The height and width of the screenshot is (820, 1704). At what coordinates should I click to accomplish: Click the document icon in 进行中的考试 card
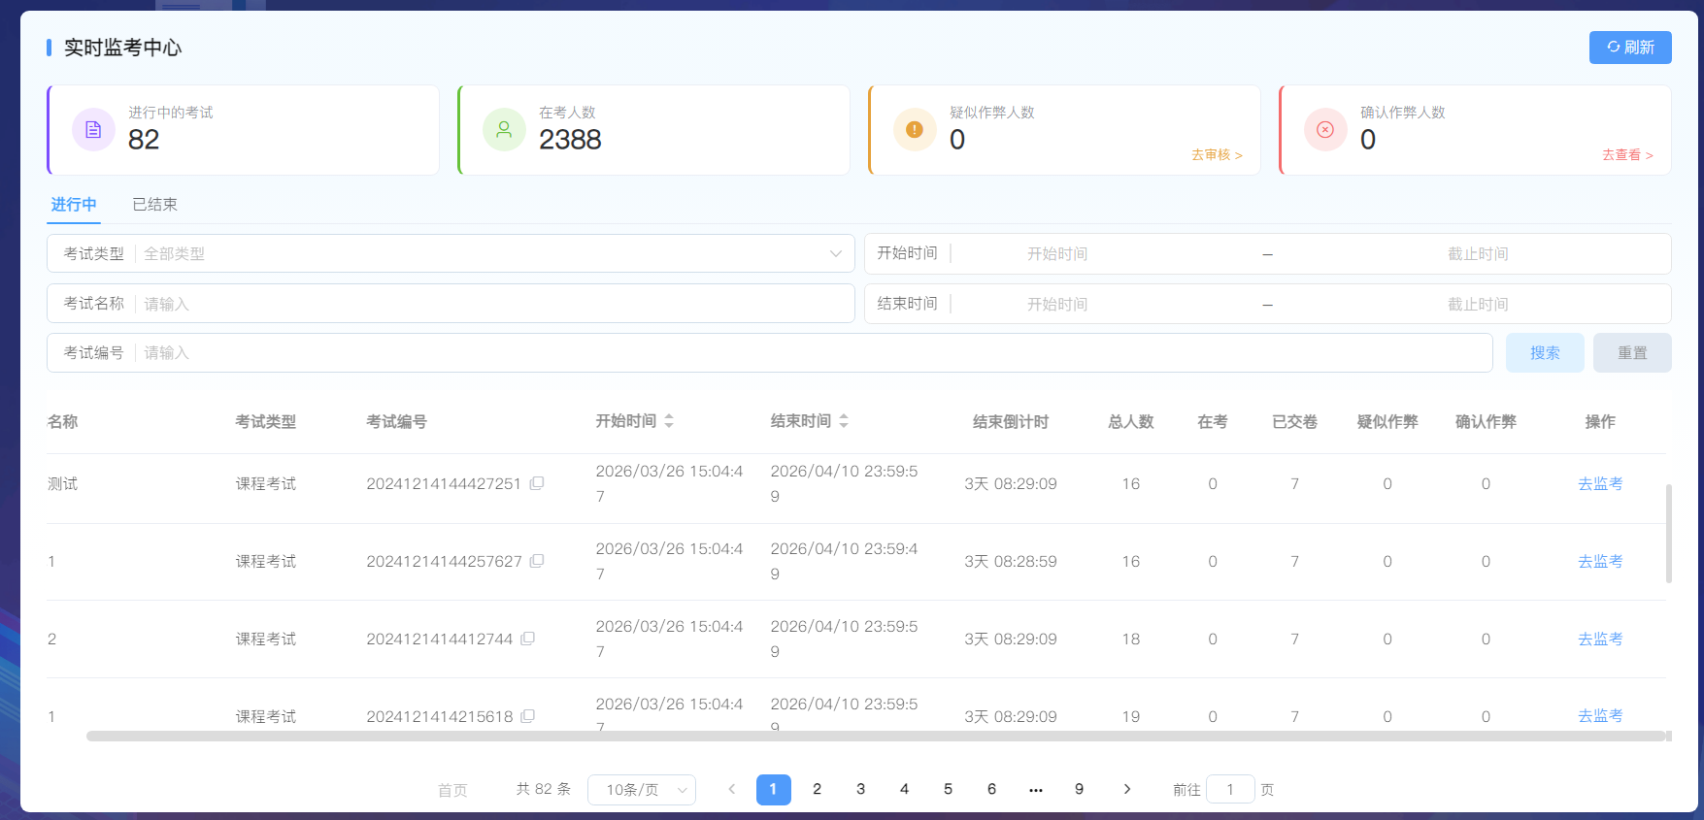pos(93,130)
